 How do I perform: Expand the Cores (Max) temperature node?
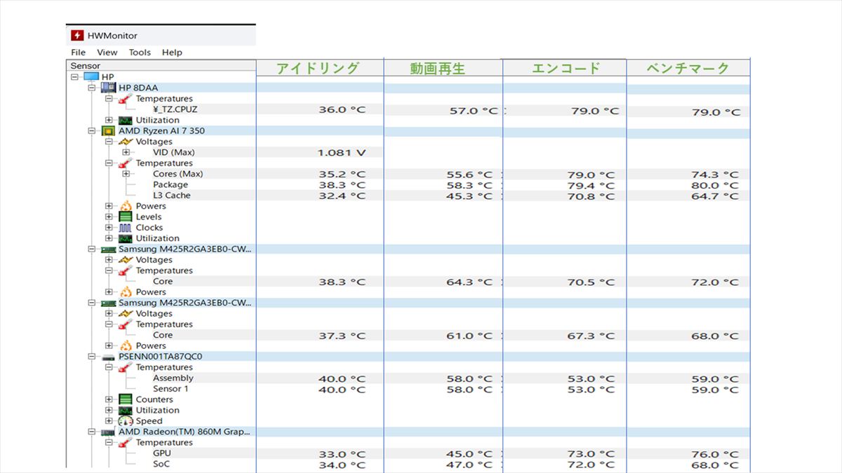pos(126,174)
